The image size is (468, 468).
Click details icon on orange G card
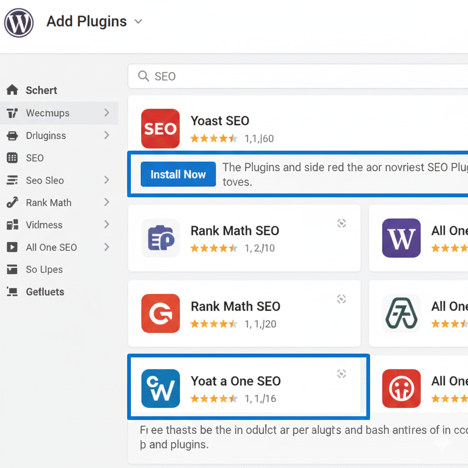(341, 299)
